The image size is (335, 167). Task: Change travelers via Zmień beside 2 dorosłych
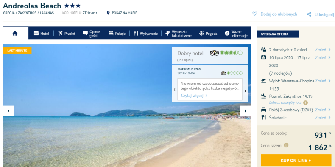click(x=323, y=50)
